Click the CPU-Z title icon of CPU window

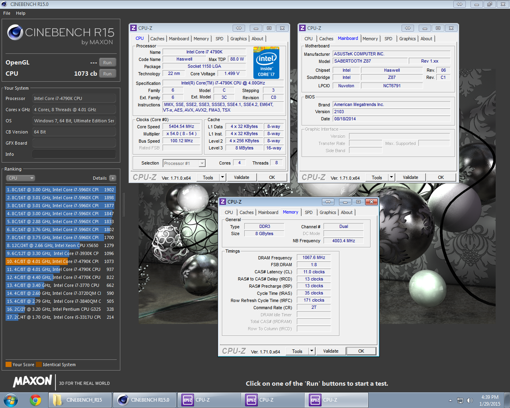click(133, 28)
